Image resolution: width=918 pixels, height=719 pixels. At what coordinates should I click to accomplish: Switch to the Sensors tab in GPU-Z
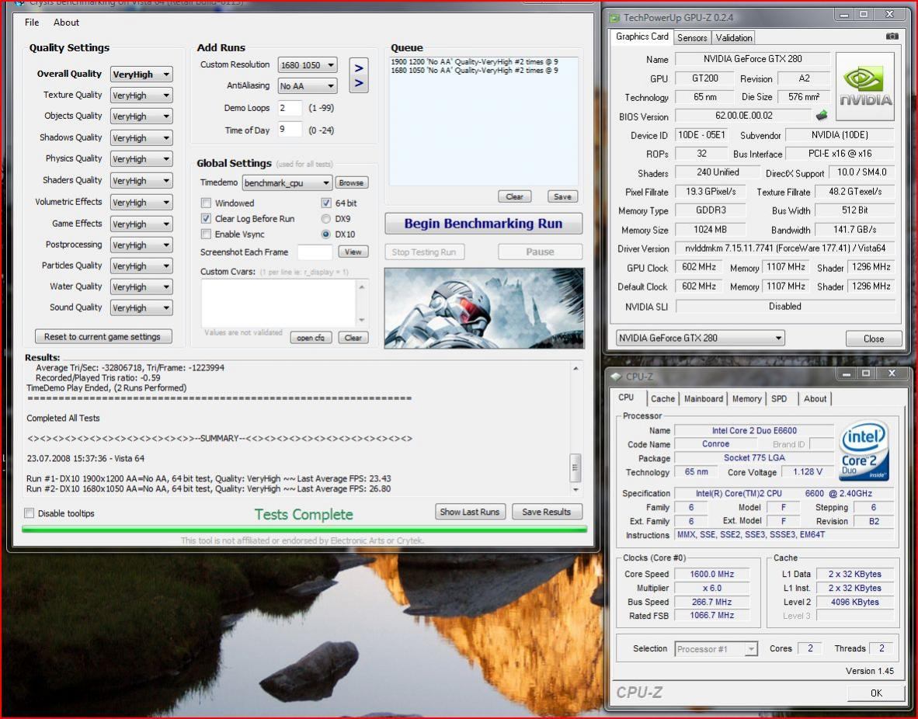click(x=692, y=37)
